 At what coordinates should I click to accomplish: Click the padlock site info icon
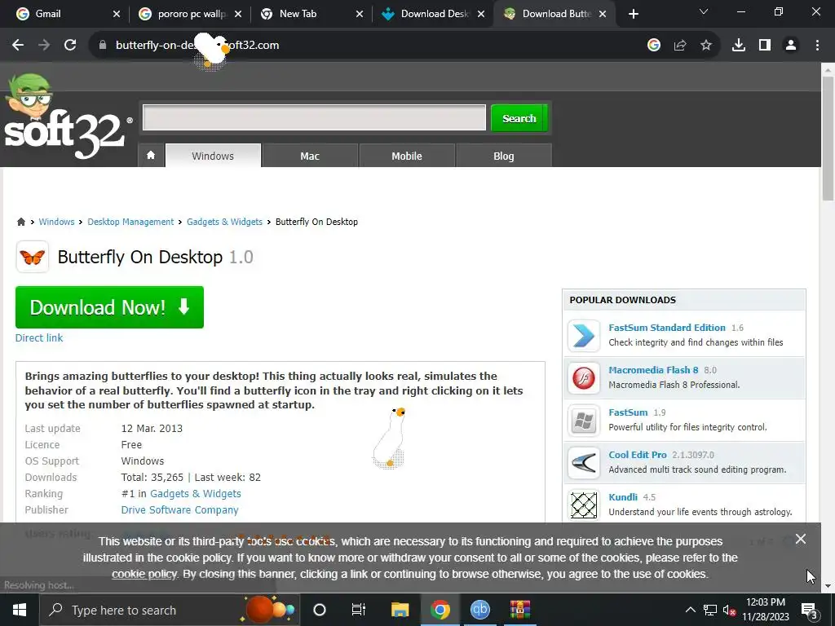point(103,46)
